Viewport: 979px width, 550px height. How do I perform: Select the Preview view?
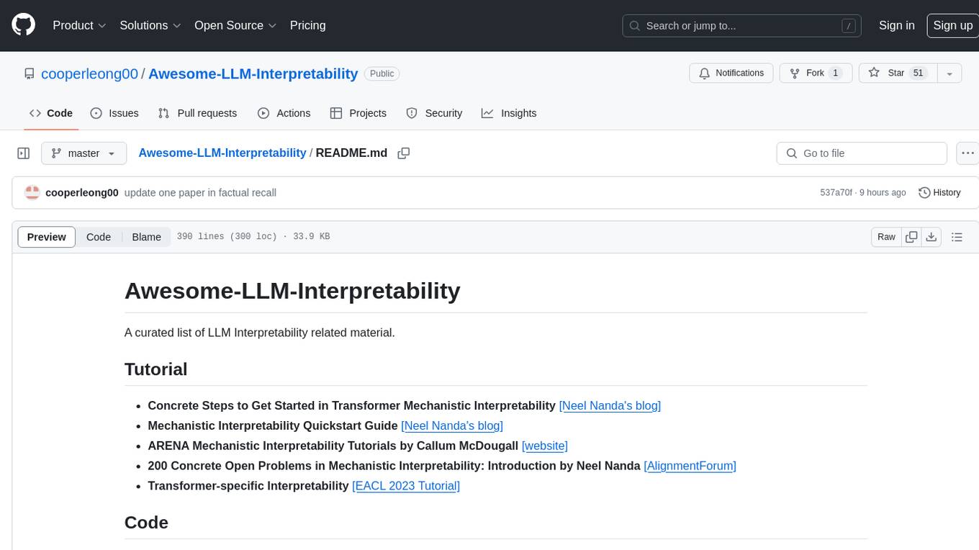pyautogui.click(x=47, y=237)
